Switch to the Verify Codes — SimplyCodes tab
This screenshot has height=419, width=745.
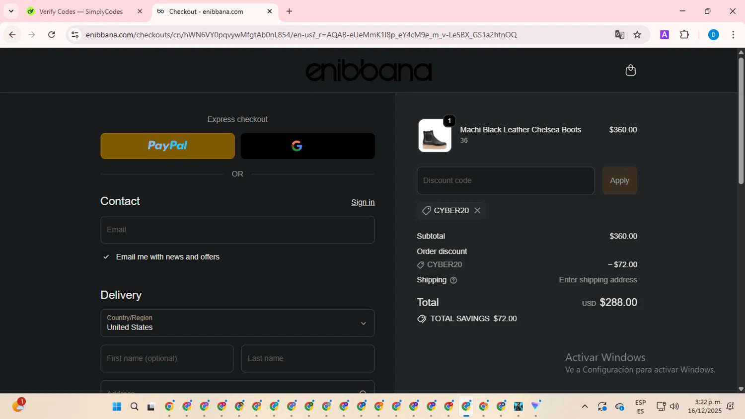(84, 11)
